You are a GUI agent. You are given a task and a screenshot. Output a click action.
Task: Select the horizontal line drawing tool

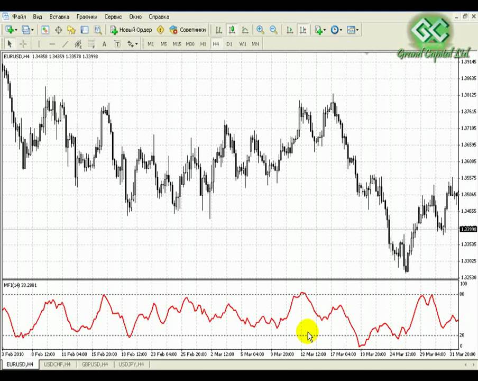coord(52,44)
